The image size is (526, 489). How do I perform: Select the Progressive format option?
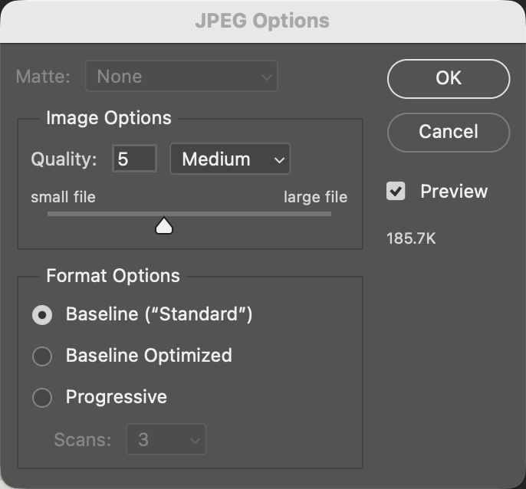[42, 398]
